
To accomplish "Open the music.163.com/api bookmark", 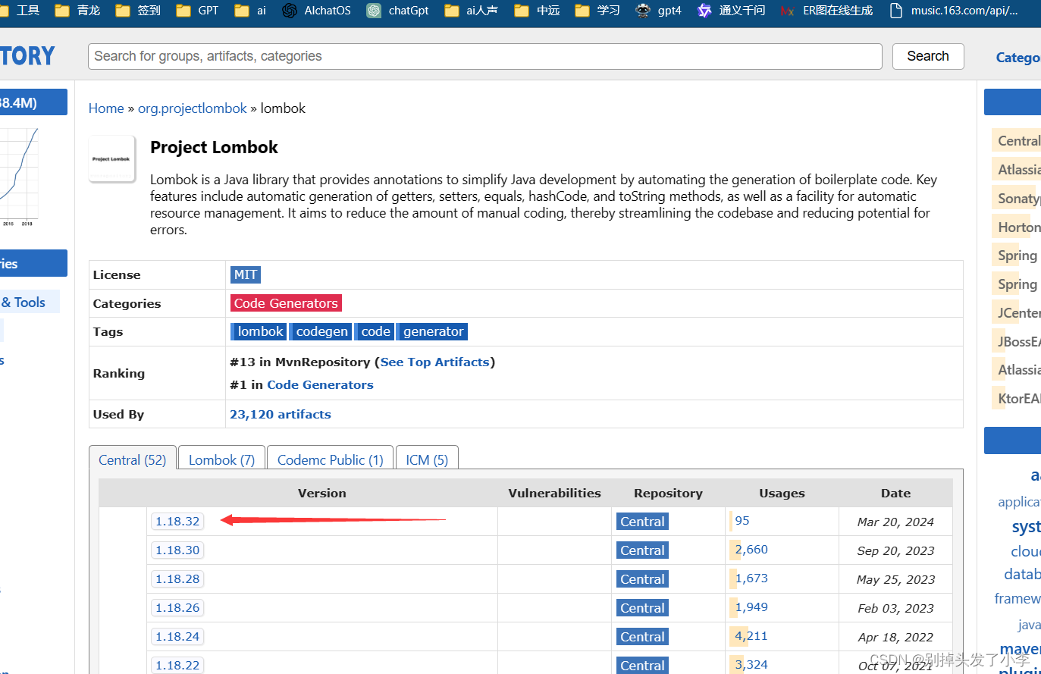I will (x=954, y=11).
